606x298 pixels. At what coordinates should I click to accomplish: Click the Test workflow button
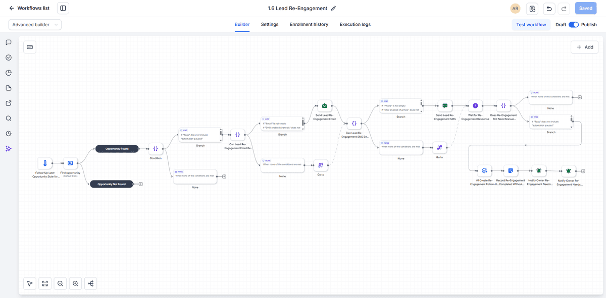pyautogui.click(x=531, y=25)
